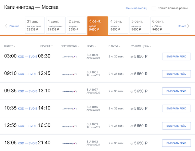Choose the 03:00 flight SU 1009

tap(176, 57)
